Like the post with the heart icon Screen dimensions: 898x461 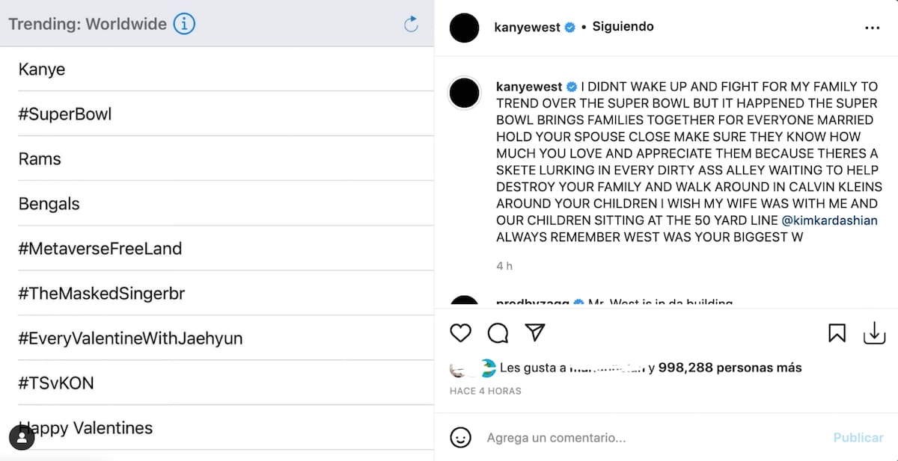tap(461, 332)
